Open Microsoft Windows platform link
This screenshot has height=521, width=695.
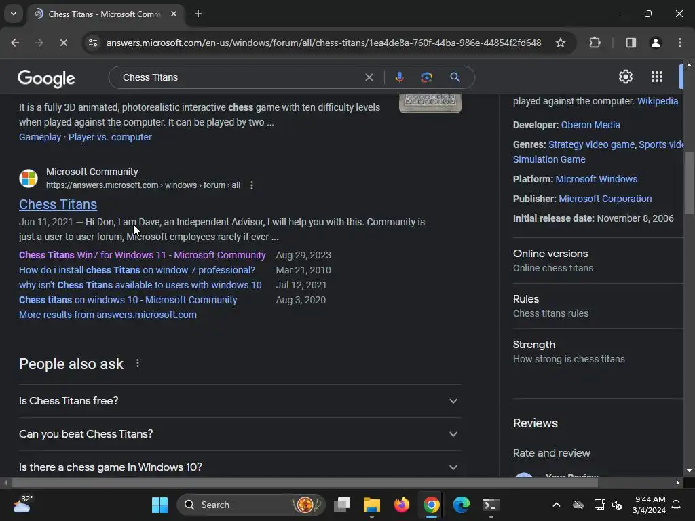coord(596,179)
